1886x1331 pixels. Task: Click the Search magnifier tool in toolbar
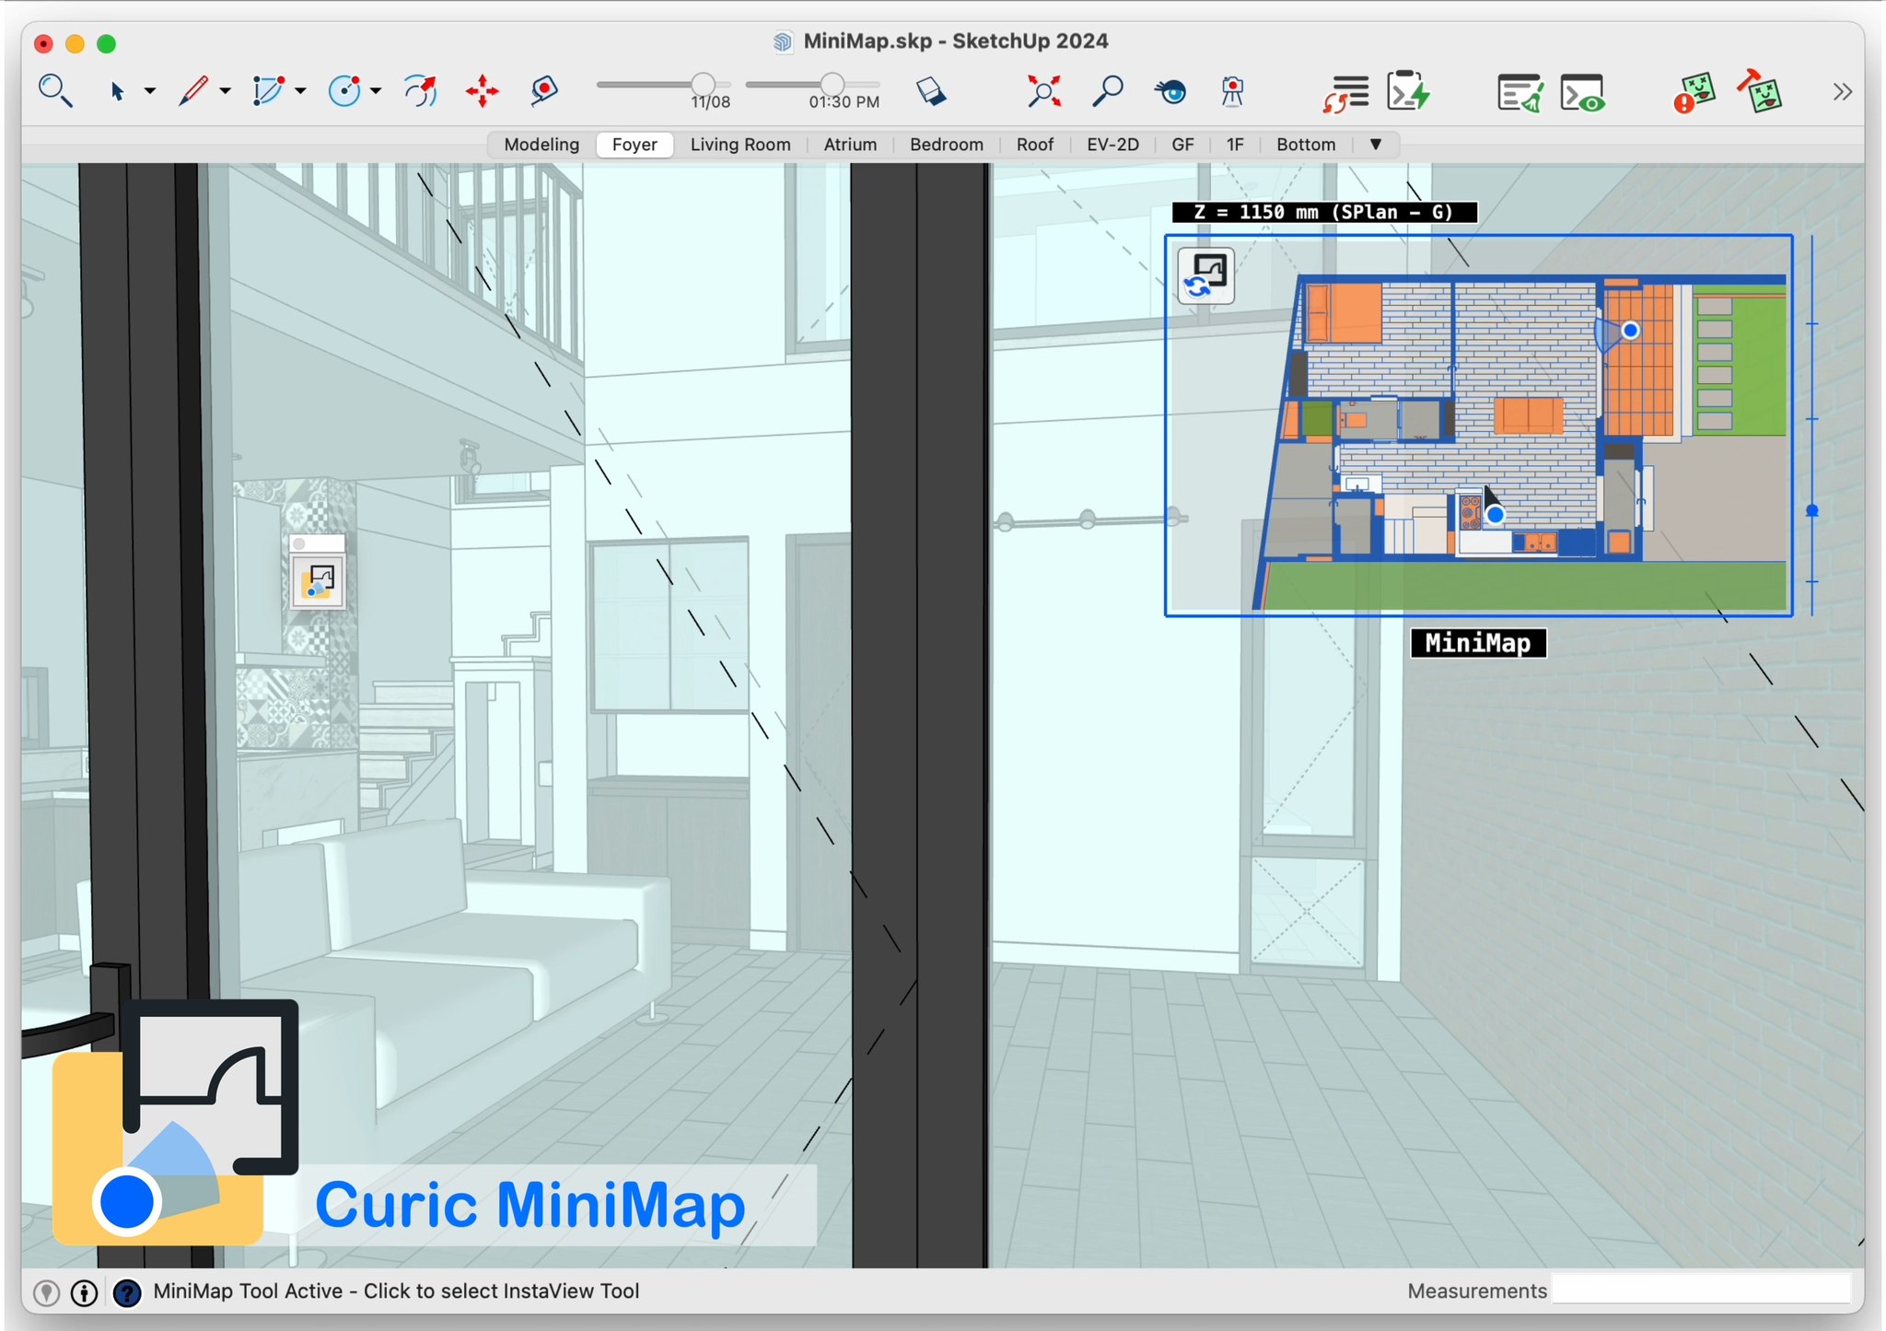coord(54,91)
